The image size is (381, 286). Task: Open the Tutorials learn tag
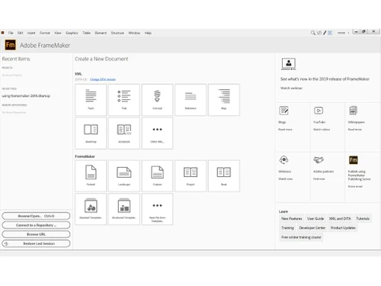click(x=363, y=218)
